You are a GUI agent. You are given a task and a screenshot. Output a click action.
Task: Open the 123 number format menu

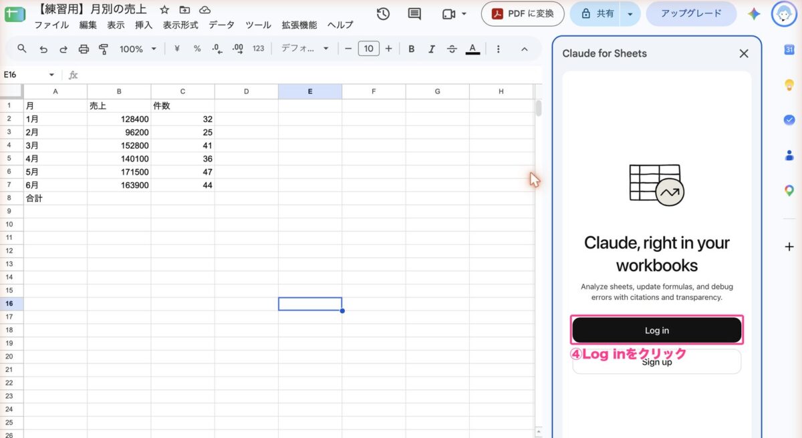(259, 49)
